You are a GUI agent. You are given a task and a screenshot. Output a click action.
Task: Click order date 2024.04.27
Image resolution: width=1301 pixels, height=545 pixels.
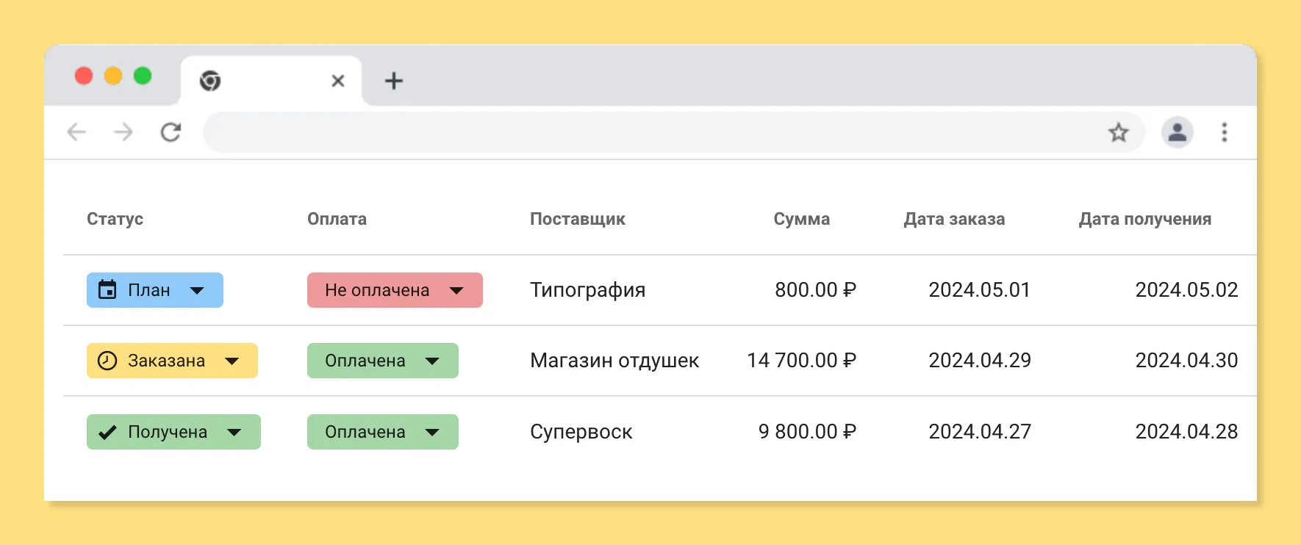pos(980,432)
